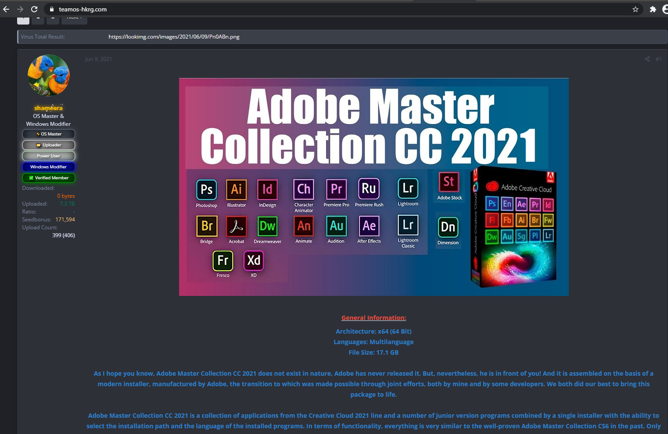Click the 399 (406) upload count value
Viewport: 668px width, 434px height.
(64, 235)
